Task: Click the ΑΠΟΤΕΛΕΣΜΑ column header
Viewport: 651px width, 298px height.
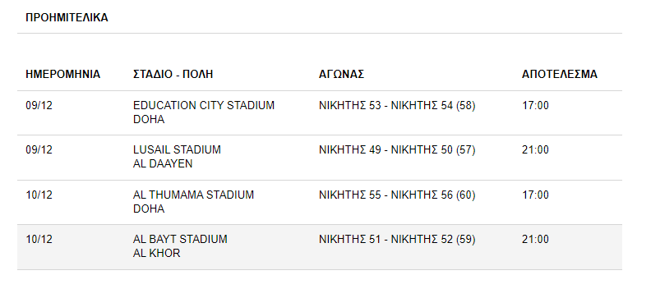Action: [560, 74]
